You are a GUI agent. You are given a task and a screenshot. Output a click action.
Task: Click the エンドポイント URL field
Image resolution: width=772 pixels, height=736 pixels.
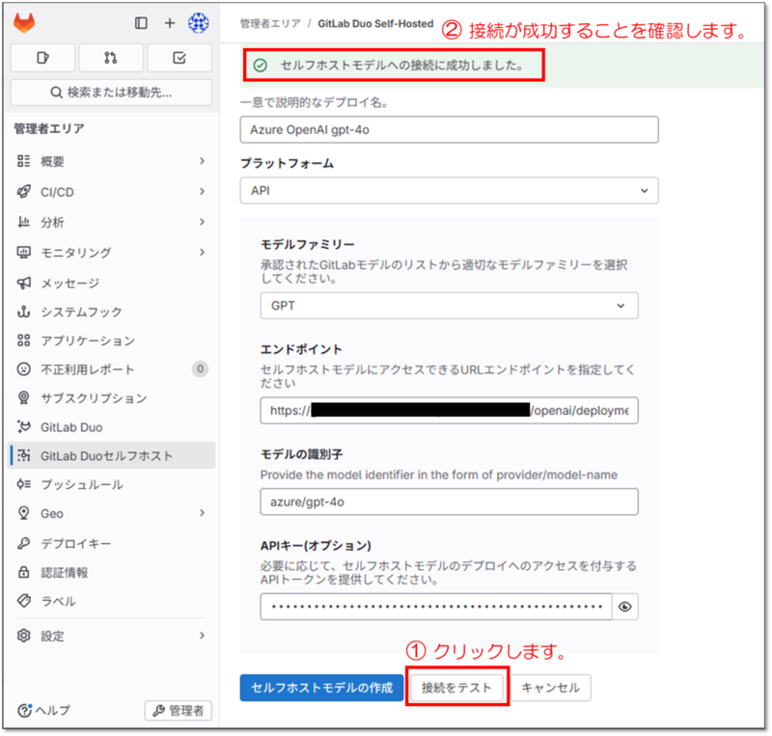coord(449,411)
